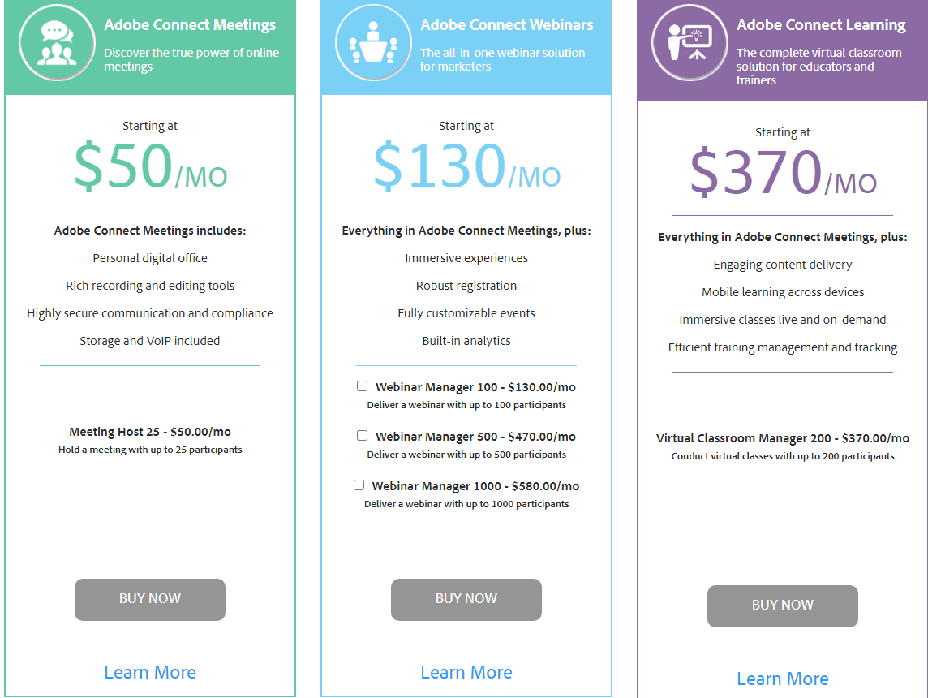Click the $130/MO price text

click(466, 166)
